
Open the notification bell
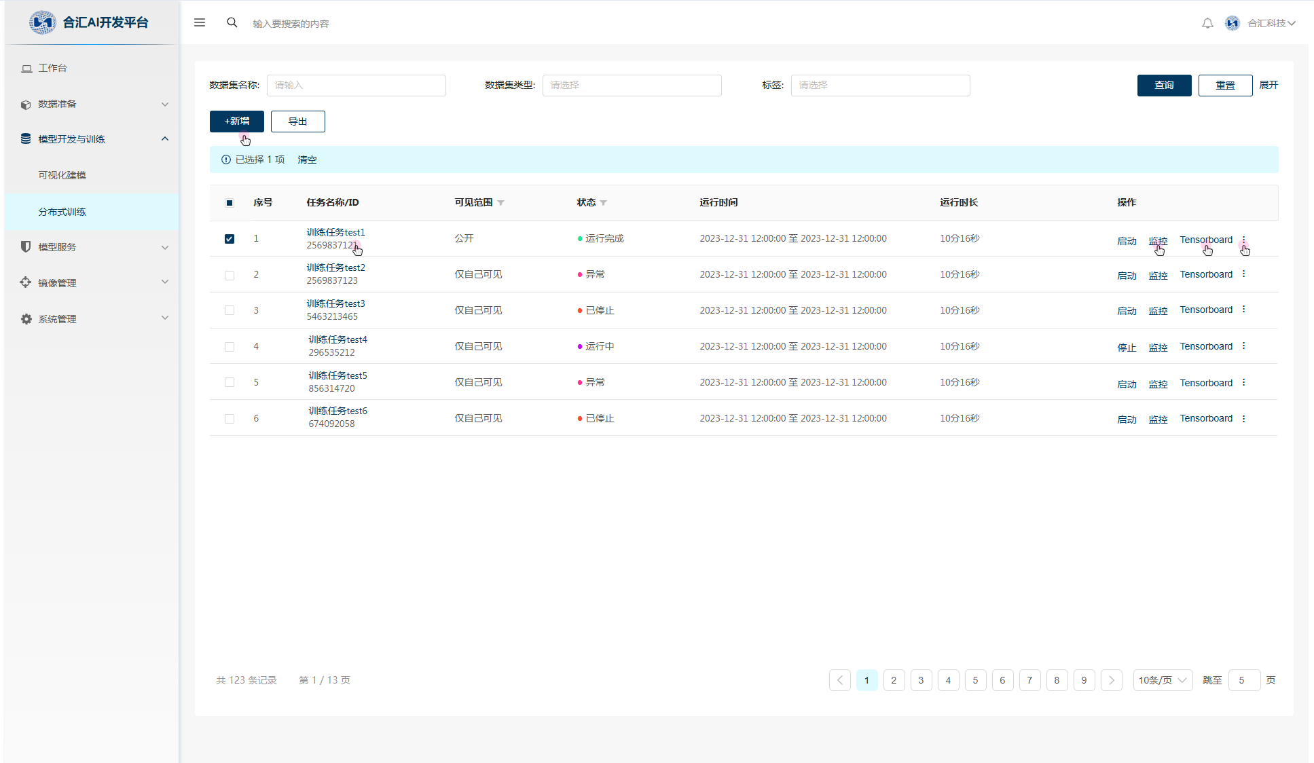click(x=1207, y=23)
